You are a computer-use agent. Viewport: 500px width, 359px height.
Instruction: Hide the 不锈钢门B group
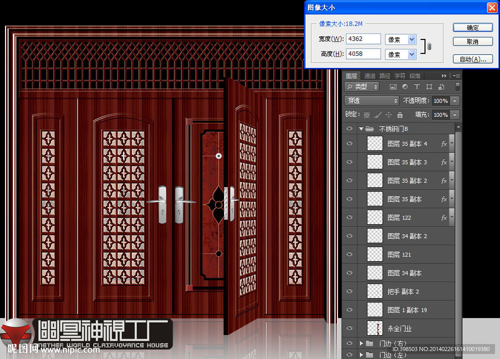pos(349,128)
